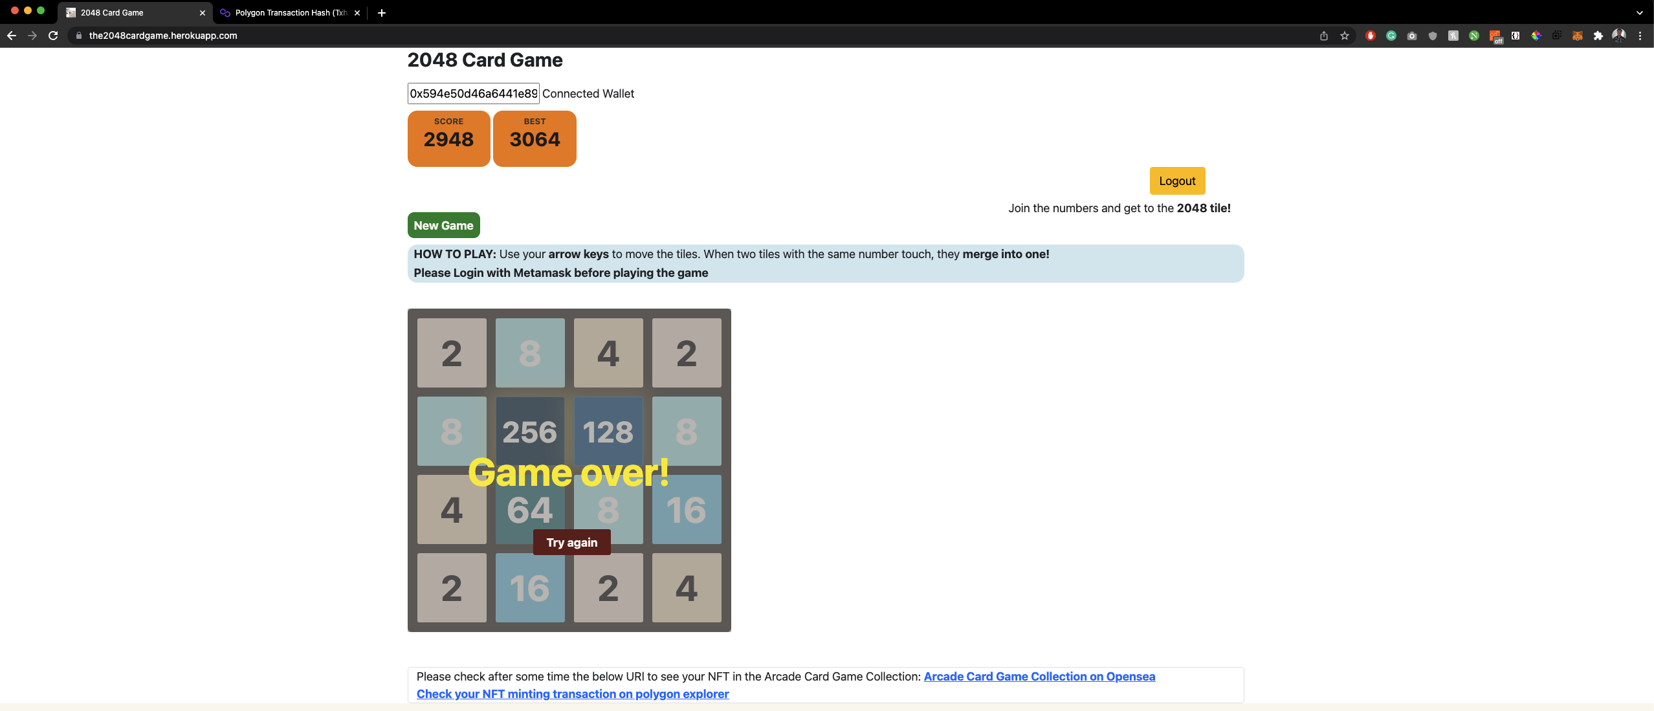Click the SCORE orange tile display
This screenshot has width=1654, height=711.
448,138
